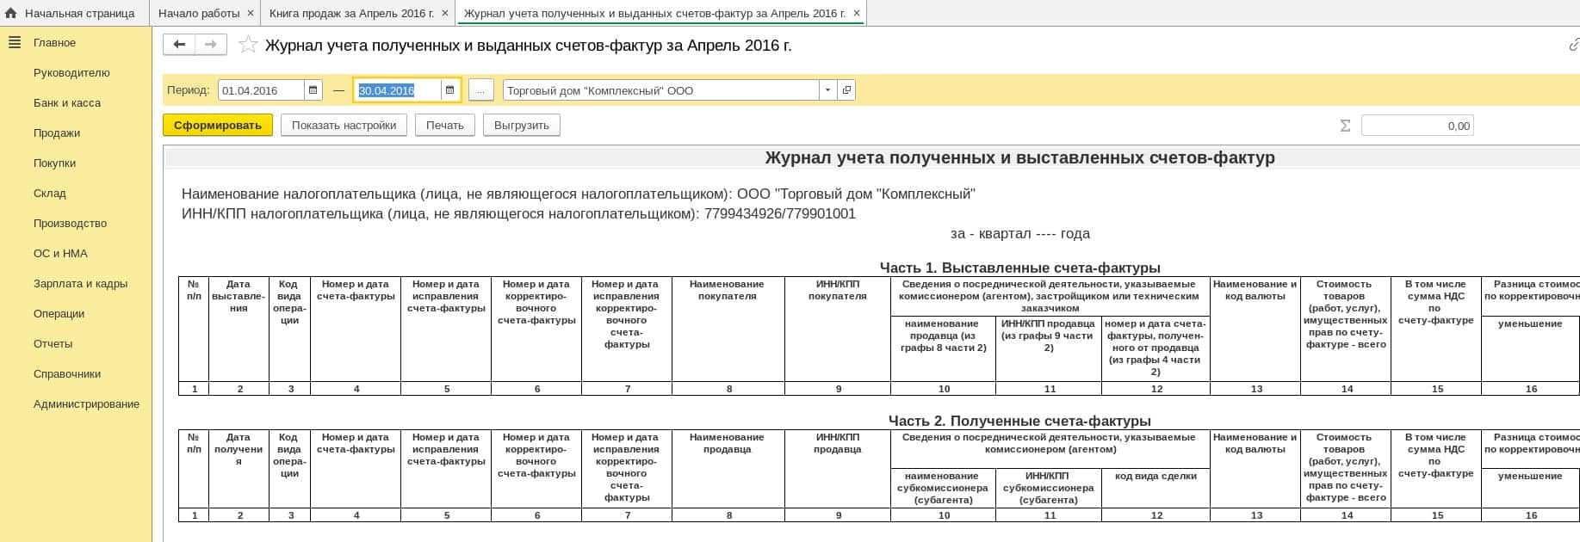
Task: Open the Главное section
Action: [x=54, y=42]
